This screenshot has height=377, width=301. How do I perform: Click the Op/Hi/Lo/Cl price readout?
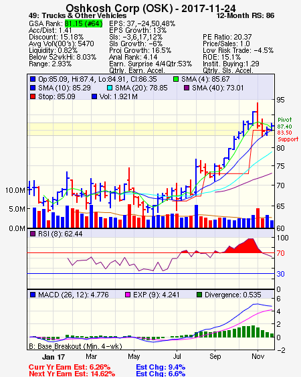98,79
